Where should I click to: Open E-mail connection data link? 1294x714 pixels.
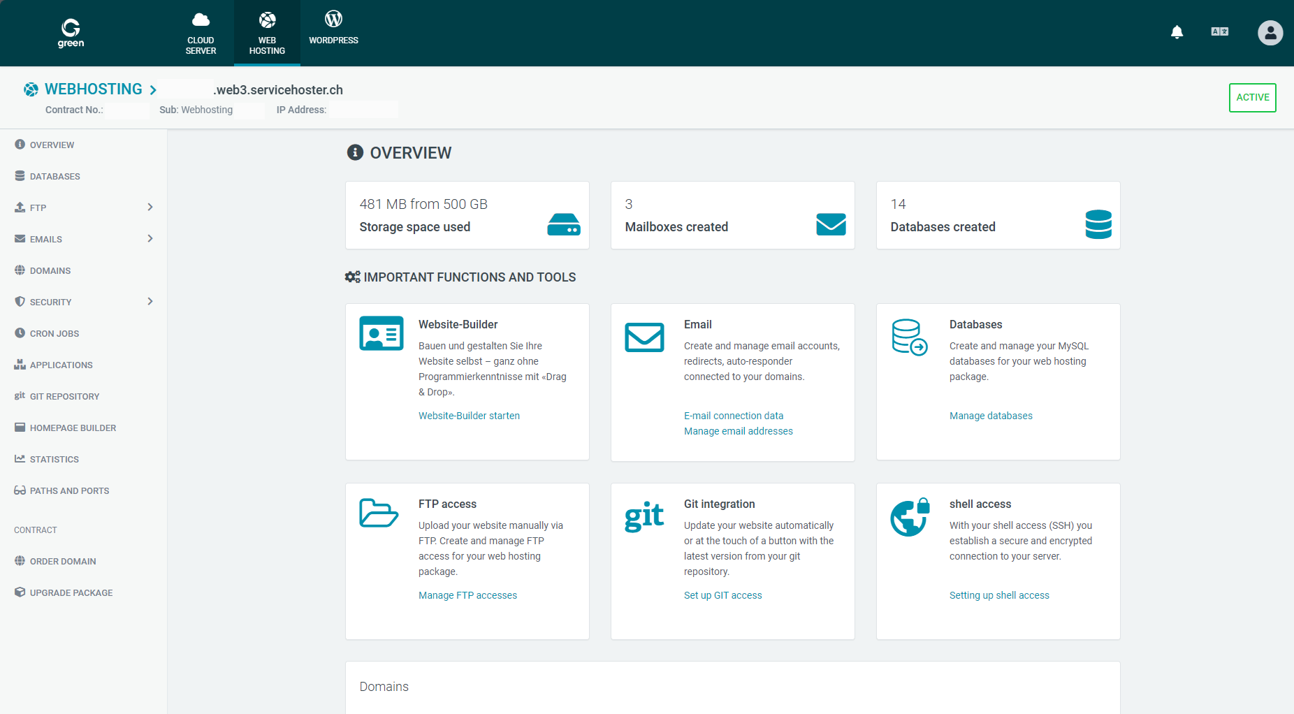[734, 416]
